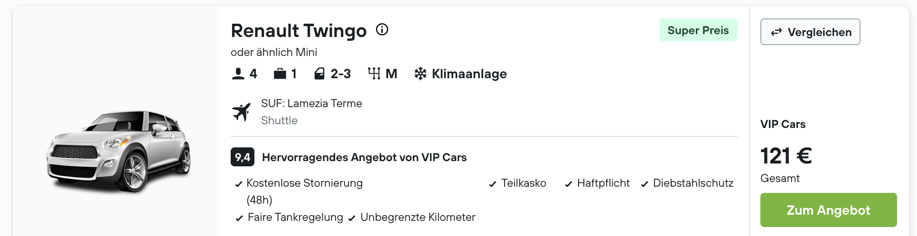Viewport: 917px width, 236px height.
Task: Click the passenger seats person icon
Action: point(238,73)
